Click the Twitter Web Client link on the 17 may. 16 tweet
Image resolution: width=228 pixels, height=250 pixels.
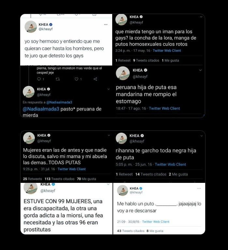coord(167,51)
